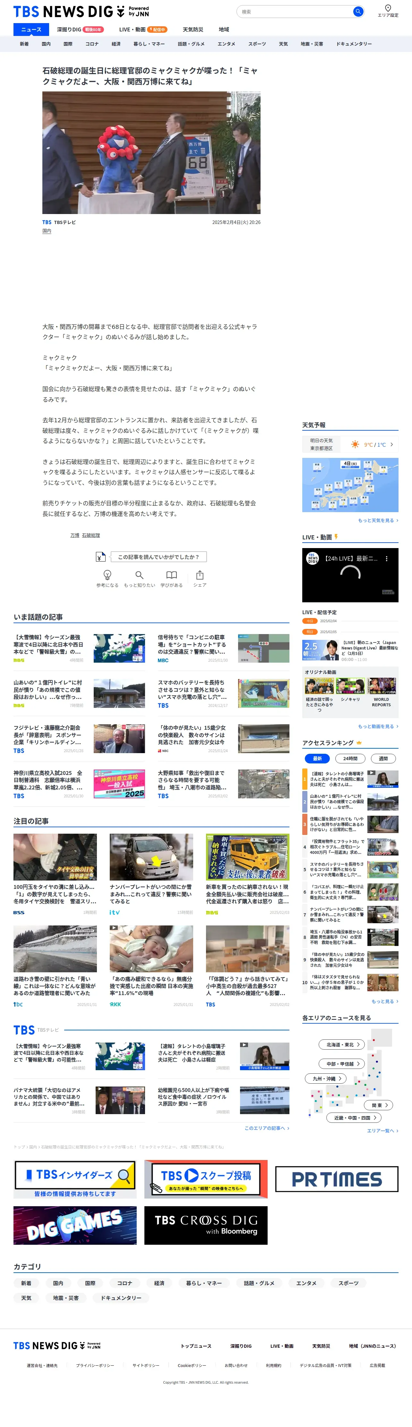412x1427 pixels.
Task: Select 週間 ranking filter
Action: pos(383,758)
